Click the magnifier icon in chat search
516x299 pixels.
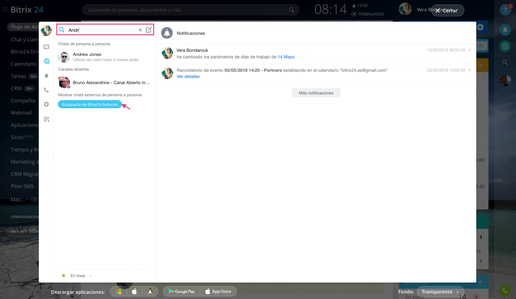(x=61, y=30)
